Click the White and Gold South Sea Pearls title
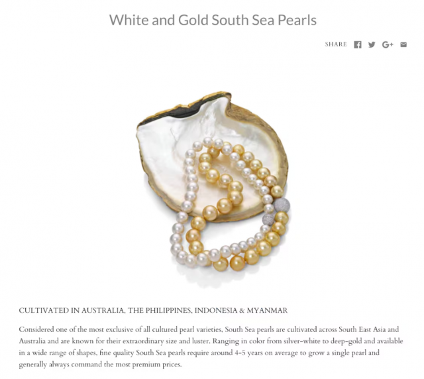The image size is (424, 379). (x=213, y=20)
